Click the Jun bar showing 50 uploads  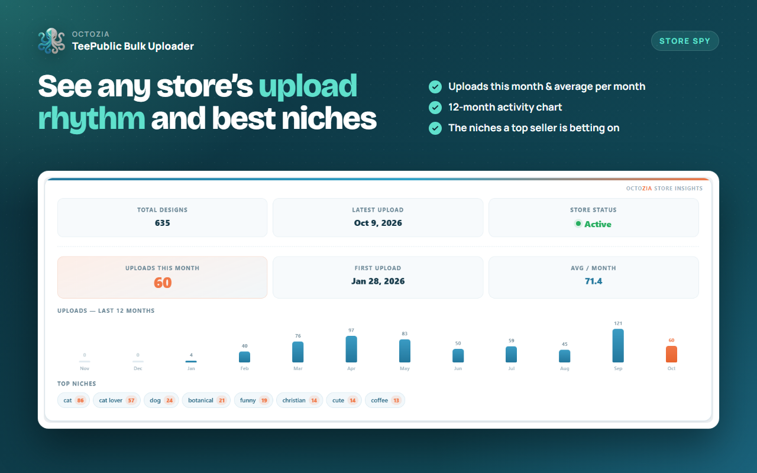click(x=458, y=355)
